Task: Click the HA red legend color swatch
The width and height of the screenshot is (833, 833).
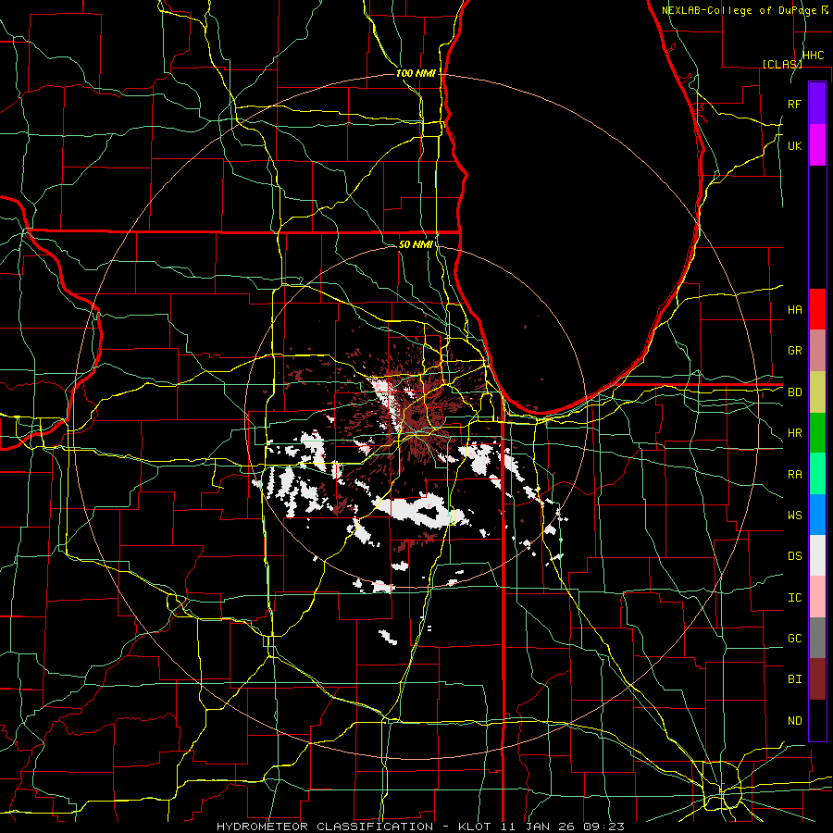Action: pyautogui.click(x=817, y=309)
